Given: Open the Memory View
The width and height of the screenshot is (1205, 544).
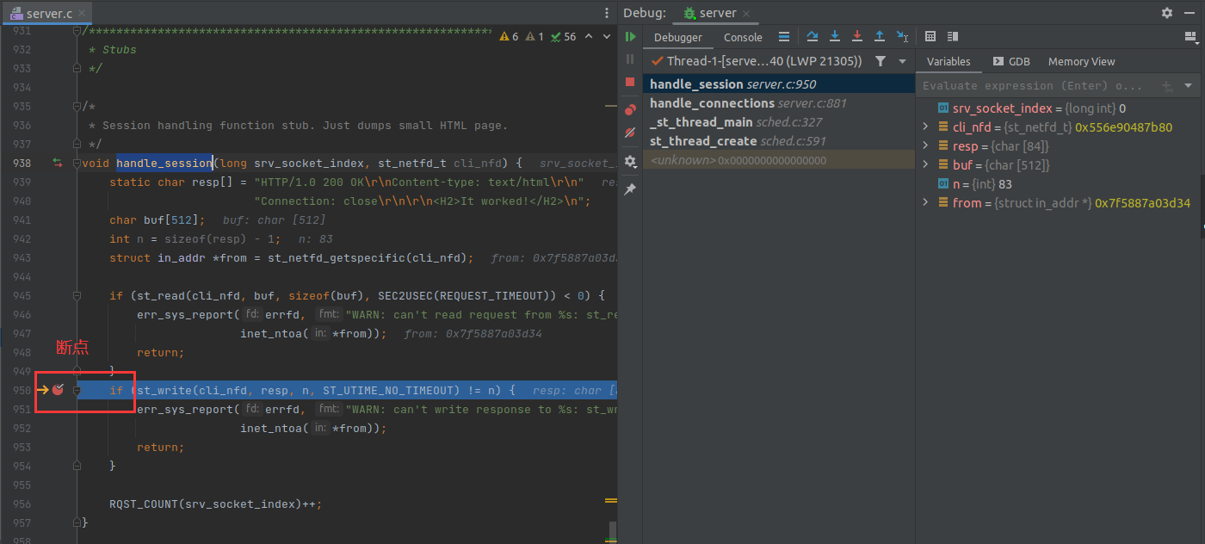Looking at the screenshot, I should 1081,61.
